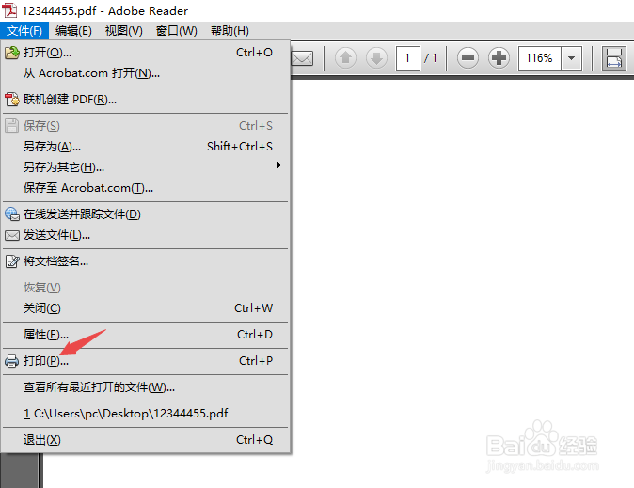The height and width of the screenshot is (488, 634).
Task: Select 保存至 Acrobat.com(T)...
Action: tap(146, 188)
